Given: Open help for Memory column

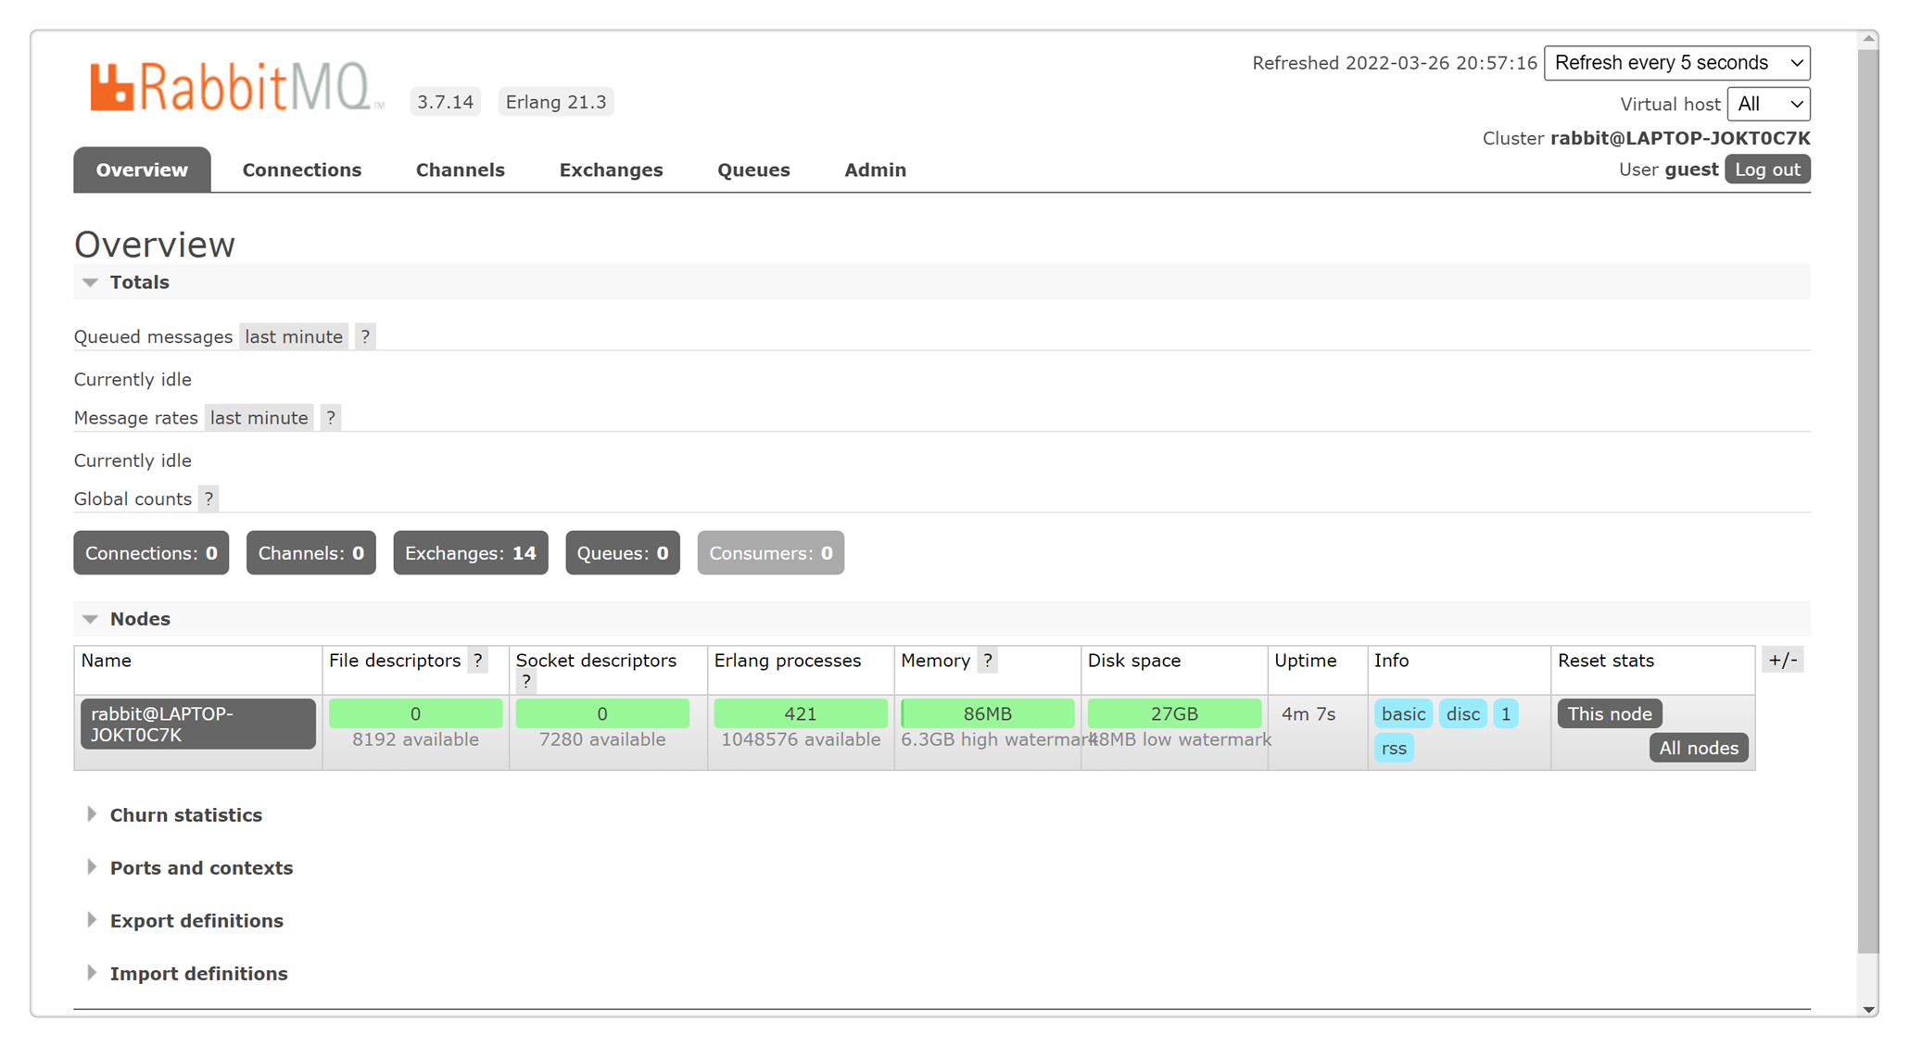Looking at the screenshot, I should [988, 661].
